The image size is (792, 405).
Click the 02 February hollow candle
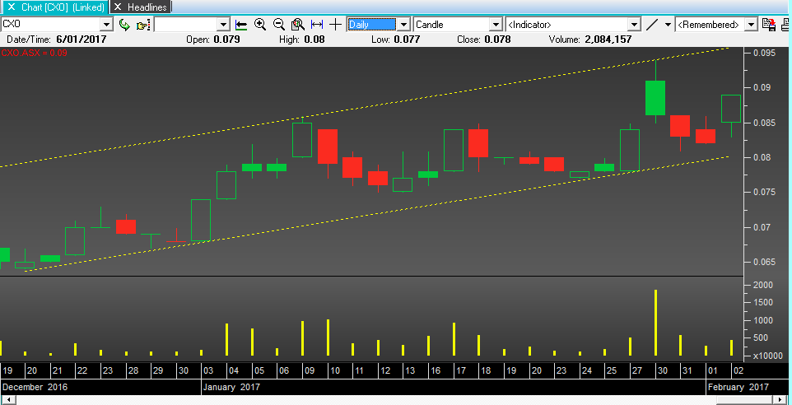tap(731, 109)
